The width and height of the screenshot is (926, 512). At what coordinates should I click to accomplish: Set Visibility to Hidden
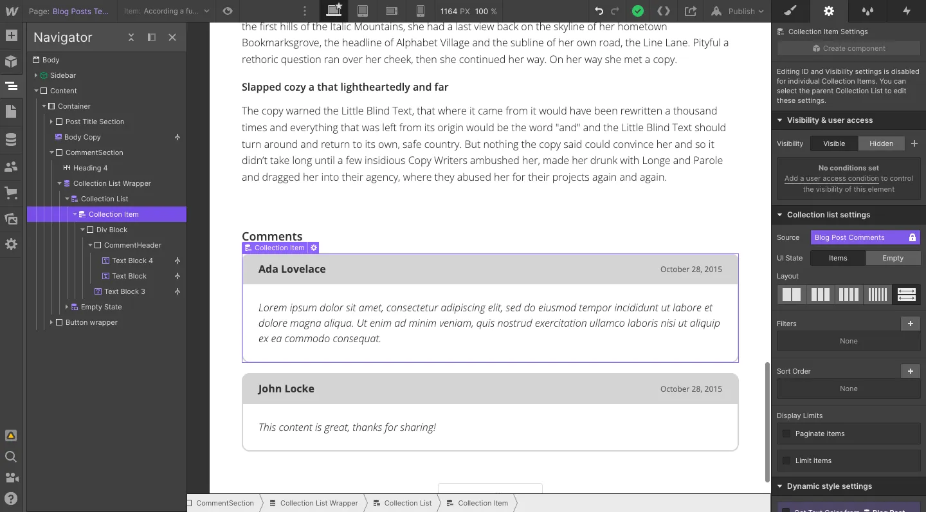tap(880, 143)
